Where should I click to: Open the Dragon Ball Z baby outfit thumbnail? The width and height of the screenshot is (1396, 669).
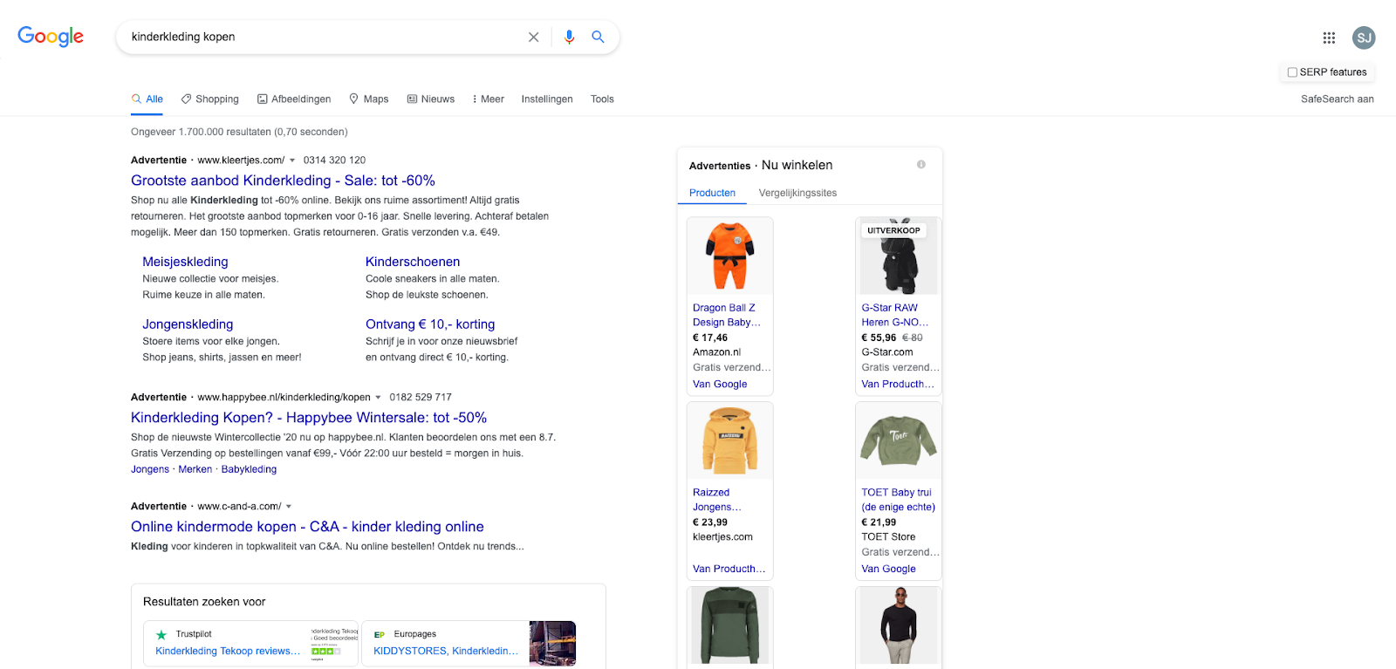(730, 256)
